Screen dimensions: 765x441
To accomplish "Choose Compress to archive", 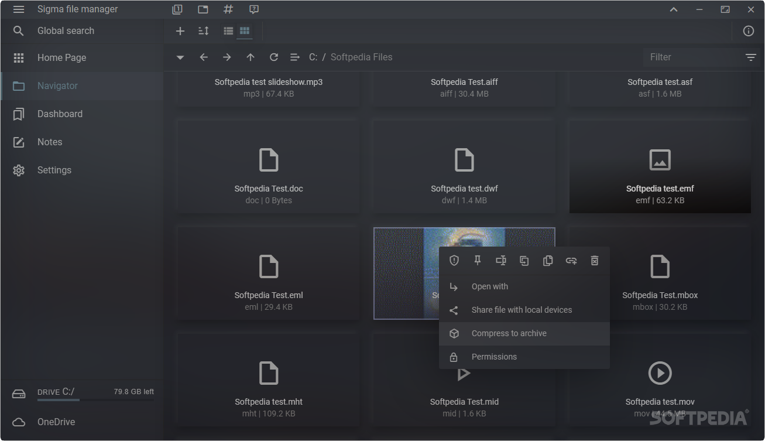I will [524, 334].
